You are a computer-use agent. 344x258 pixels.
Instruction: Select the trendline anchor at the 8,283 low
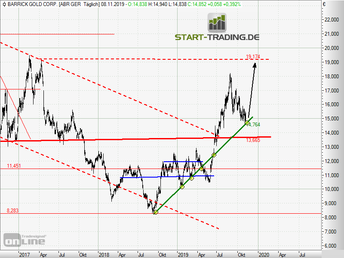coord(156,212)
